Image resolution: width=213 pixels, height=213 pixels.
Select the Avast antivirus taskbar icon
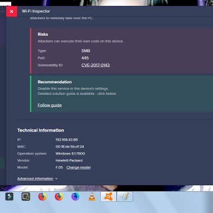(108, 196)
